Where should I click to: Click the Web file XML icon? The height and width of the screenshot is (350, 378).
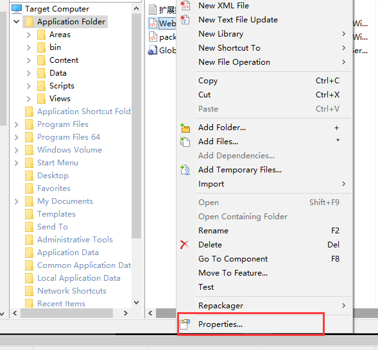153,23
